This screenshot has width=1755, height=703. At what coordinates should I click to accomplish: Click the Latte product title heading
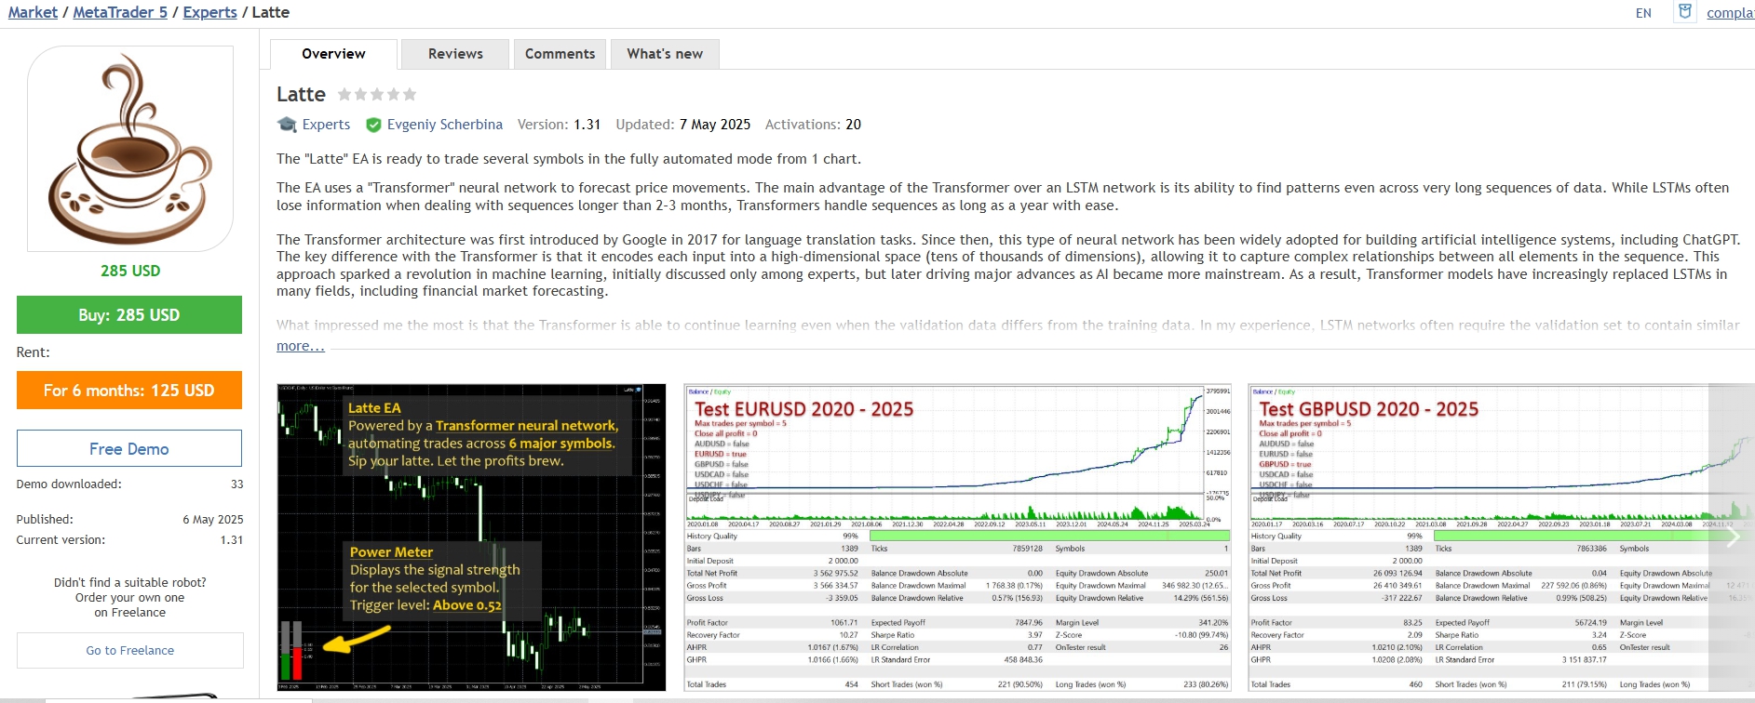pyautogui.click(x=301, y=95)
